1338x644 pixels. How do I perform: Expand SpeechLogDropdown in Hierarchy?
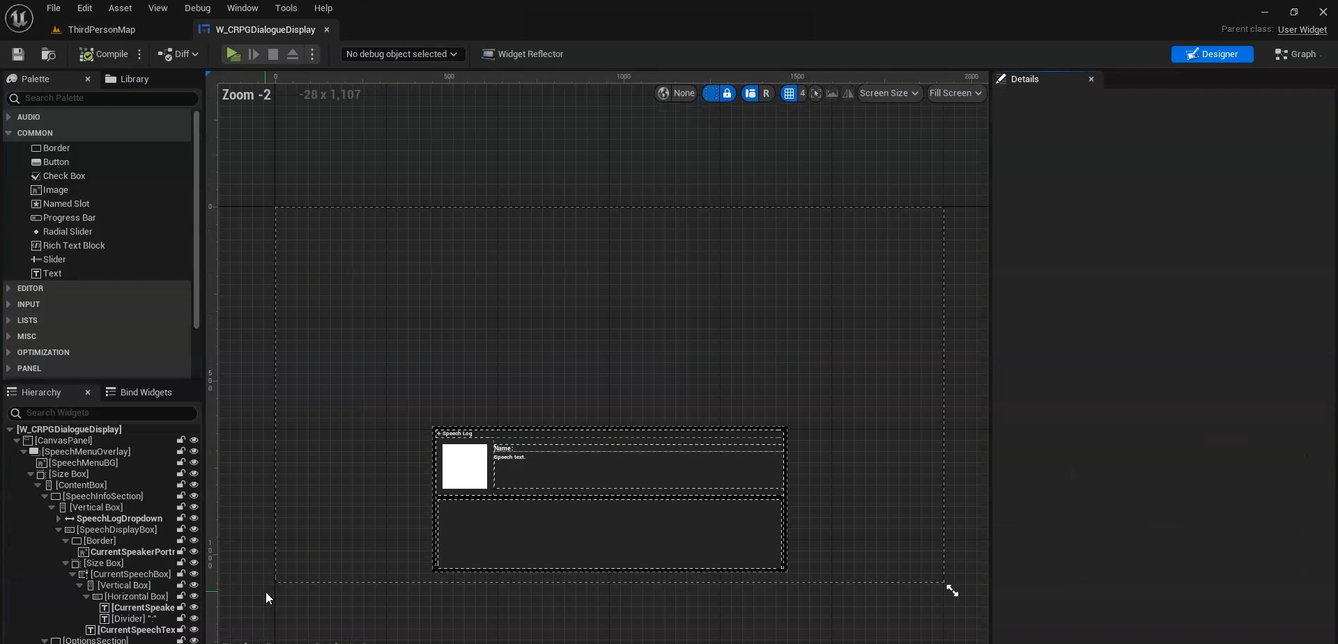pos(59,519)
